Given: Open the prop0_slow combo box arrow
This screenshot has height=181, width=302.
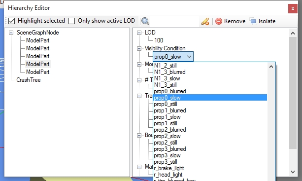Looking at the screenshot, I should click(x=189, y=57).
